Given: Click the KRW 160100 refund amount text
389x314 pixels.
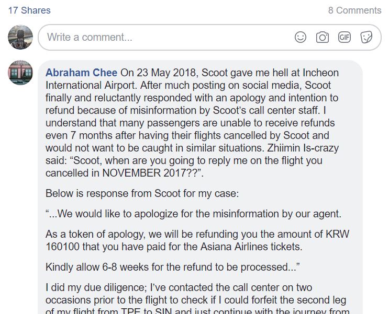Looking at the screenshot, I should point(197,240).
